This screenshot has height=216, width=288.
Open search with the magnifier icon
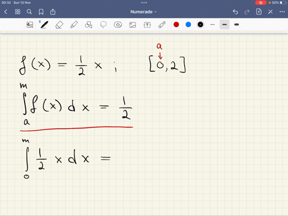click(29, 12)
